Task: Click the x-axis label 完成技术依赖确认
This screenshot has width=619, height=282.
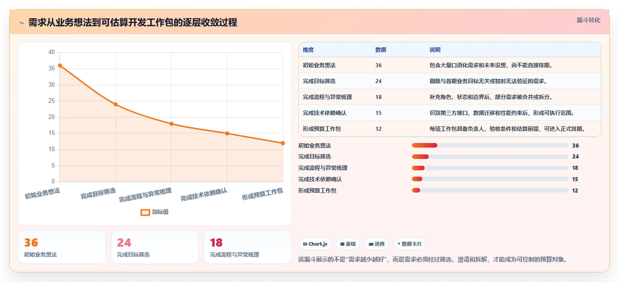Action: [x=204, y=195]
